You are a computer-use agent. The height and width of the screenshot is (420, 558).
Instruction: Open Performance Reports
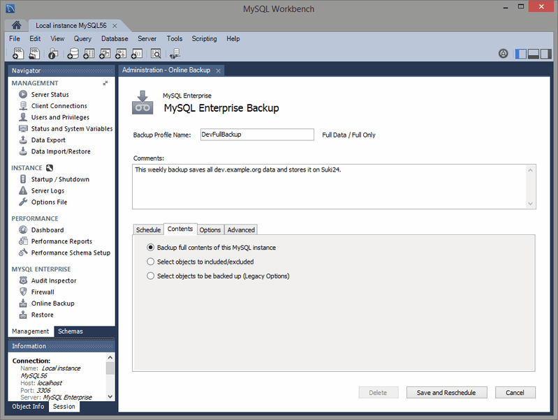point(61,241)
